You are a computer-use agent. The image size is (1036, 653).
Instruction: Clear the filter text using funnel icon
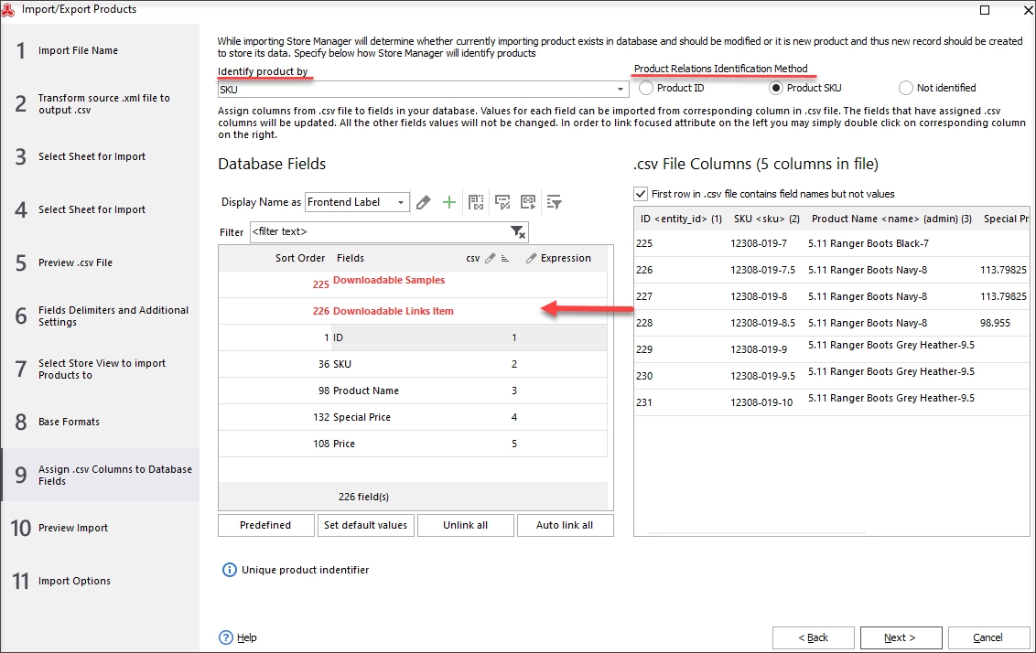518,231
